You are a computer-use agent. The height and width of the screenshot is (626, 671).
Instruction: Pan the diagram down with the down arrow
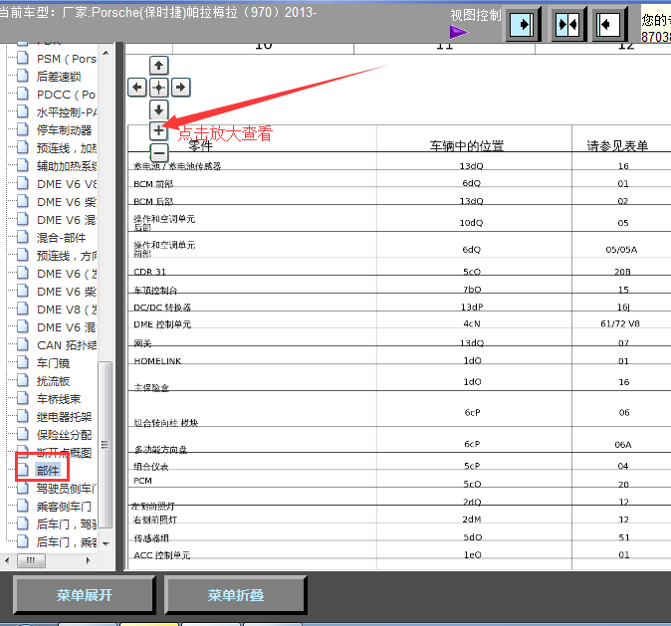(x=158, y=109)
